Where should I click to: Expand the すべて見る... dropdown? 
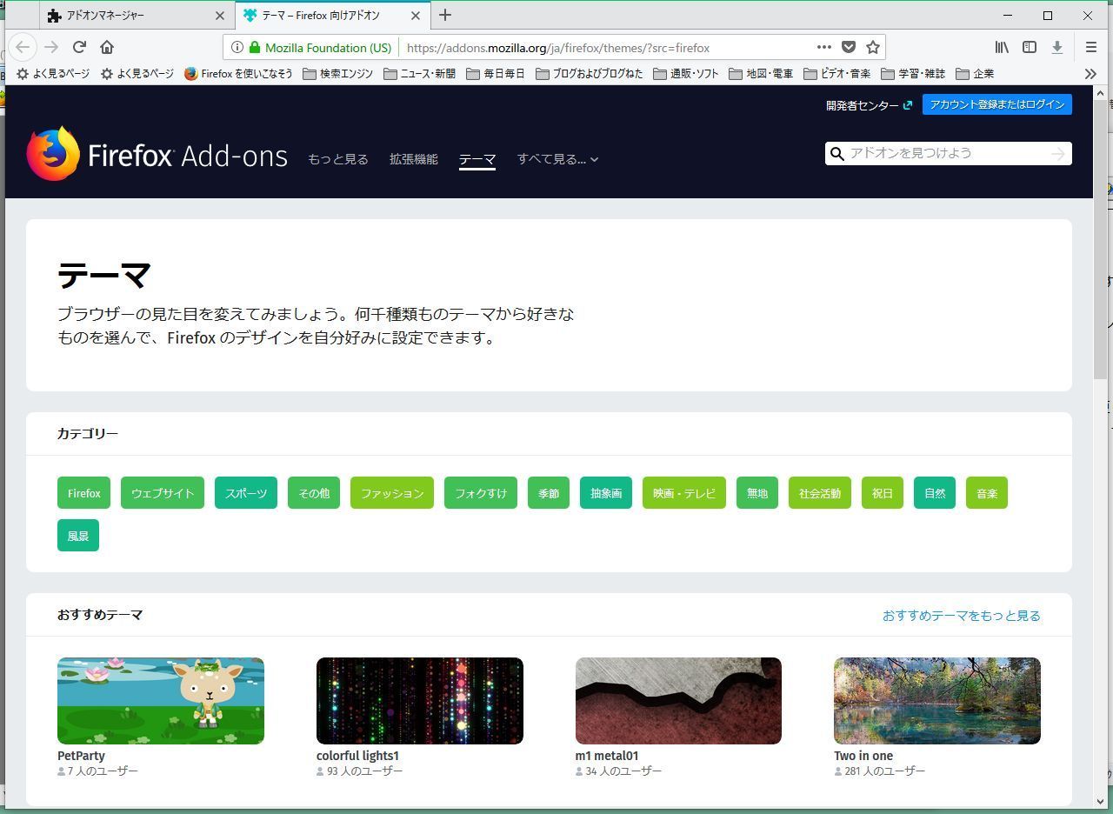click(x=557, y=159)
